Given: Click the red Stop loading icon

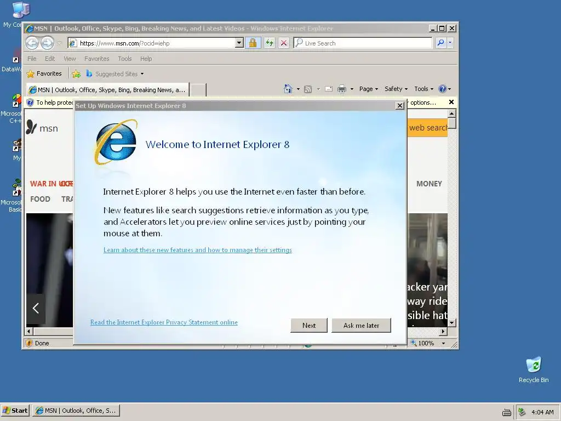Looking at the screenshot, I should (x=284, y=43).
